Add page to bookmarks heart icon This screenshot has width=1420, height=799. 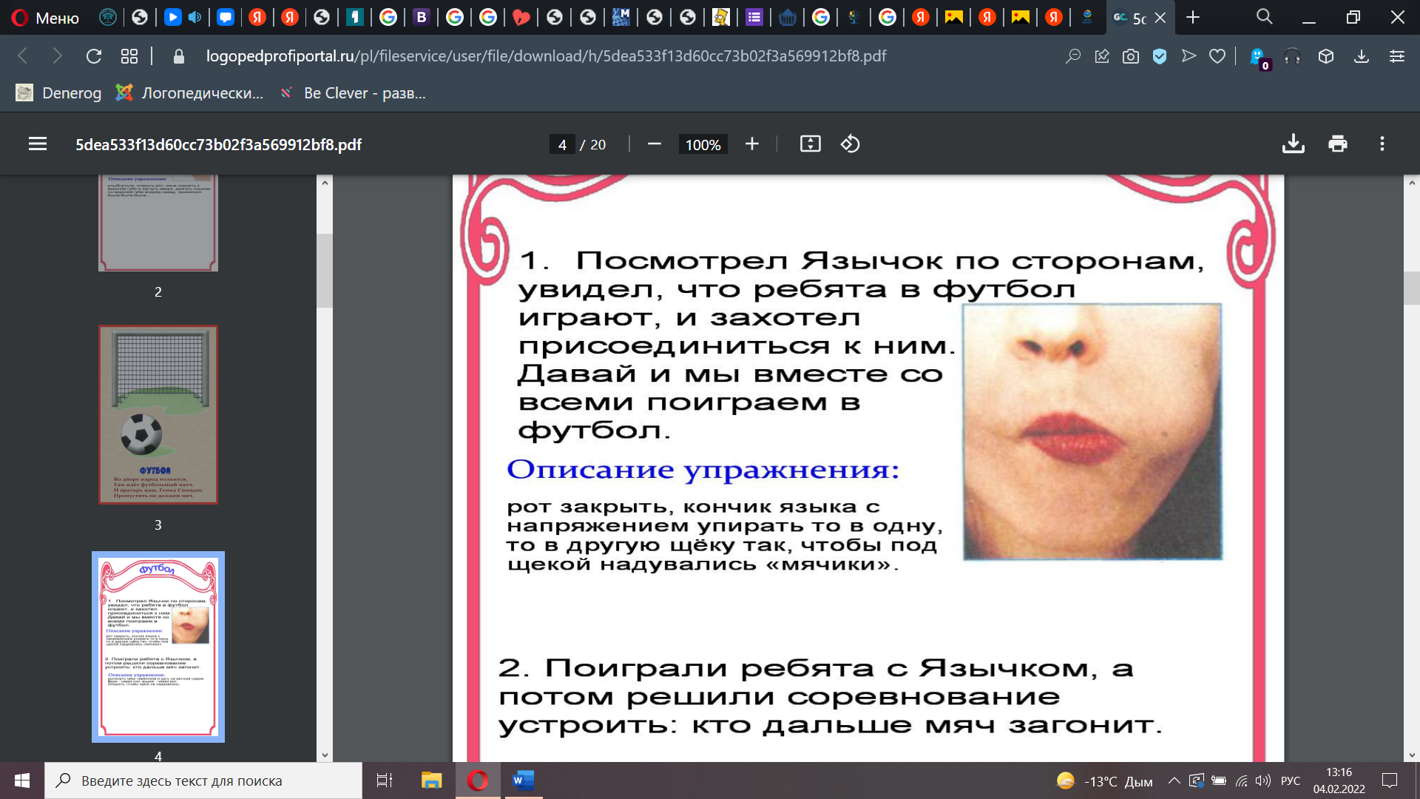click(x=1217, y=56)
